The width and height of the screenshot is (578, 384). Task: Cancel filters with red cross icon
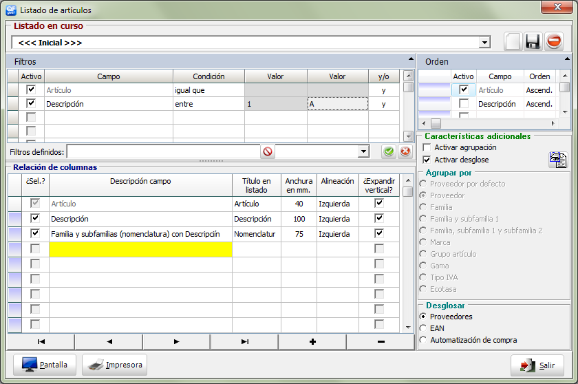pos(405,151)
